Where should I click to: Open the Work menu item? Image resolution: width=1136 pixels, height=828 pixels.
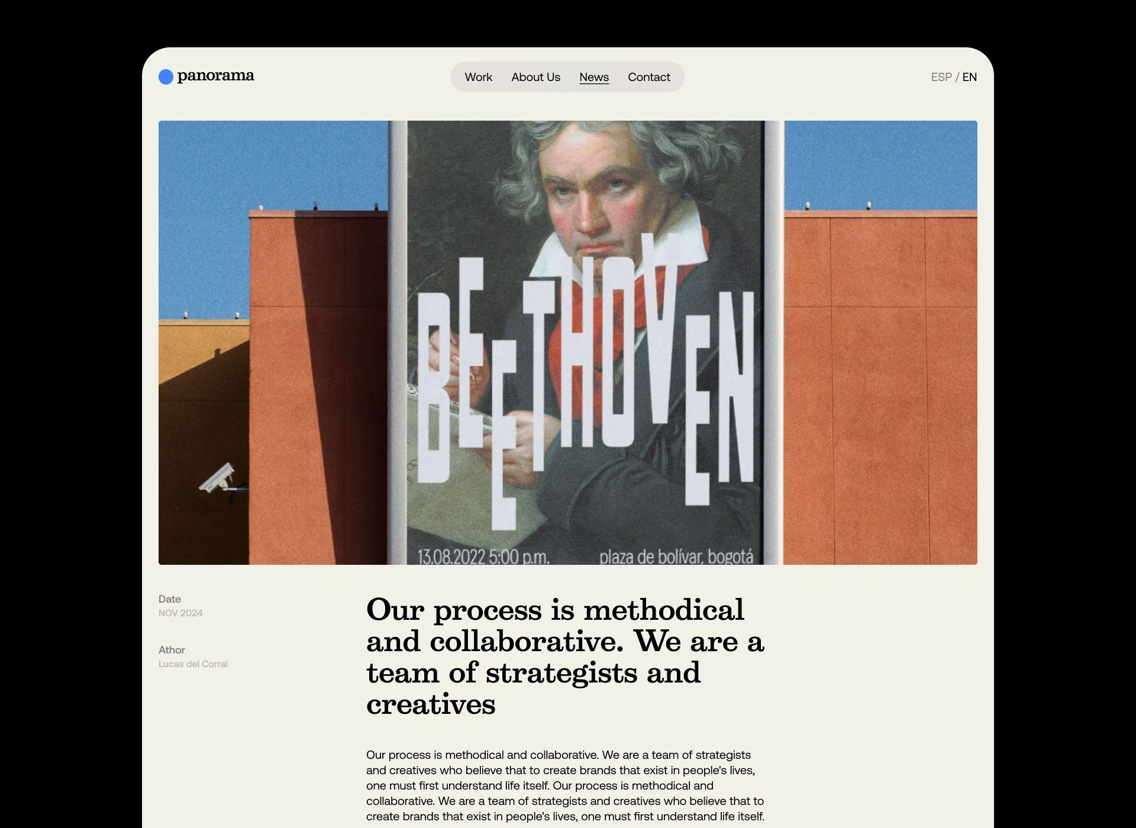click(x=478, y=77)
